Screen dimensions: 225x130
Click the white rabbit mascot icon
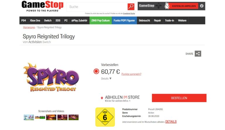(167, 6)
